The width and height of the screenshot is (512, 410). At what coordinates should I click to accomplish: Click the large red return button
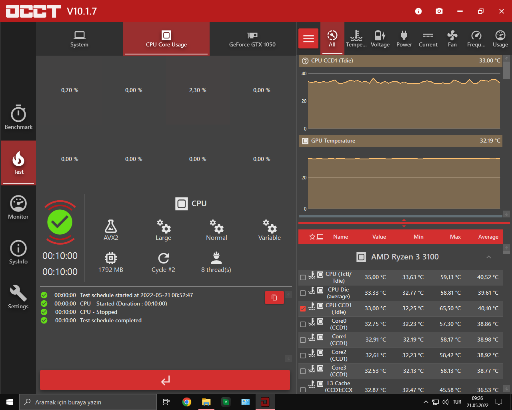165,380
